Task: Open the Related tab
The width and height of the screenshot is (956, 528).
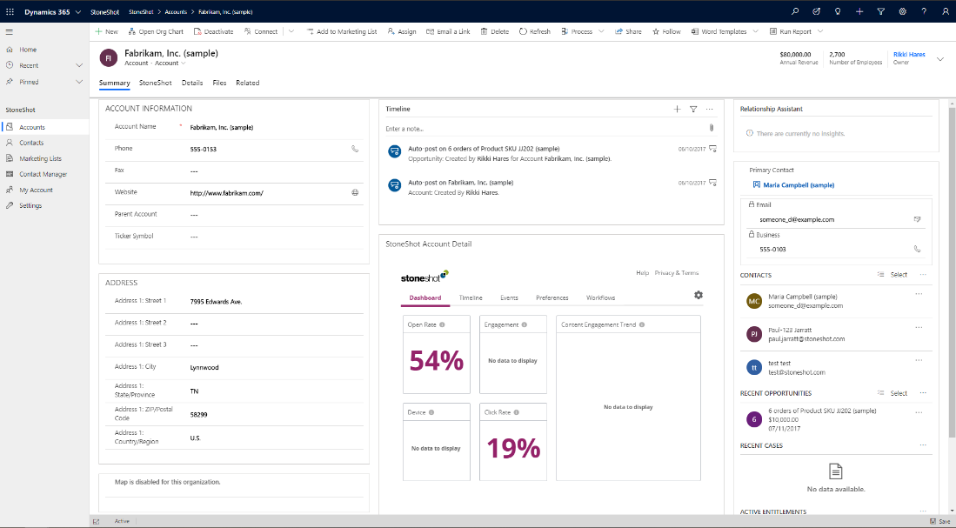Action: tap(248, 83)
